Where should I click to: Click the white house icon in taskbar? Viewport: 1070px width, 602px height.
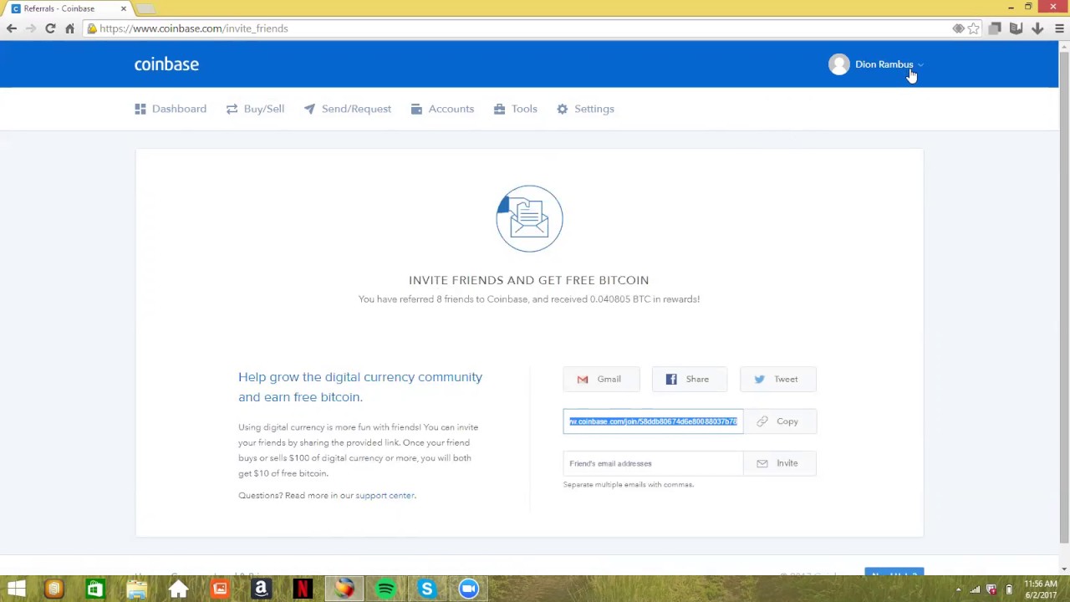[178, 589]
